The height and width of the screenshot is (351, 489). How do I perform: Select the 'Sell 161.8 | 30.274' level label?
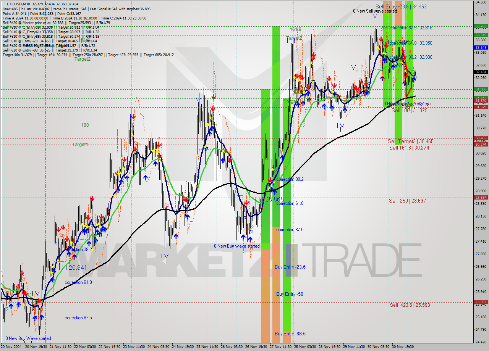(x=409, y=148)
